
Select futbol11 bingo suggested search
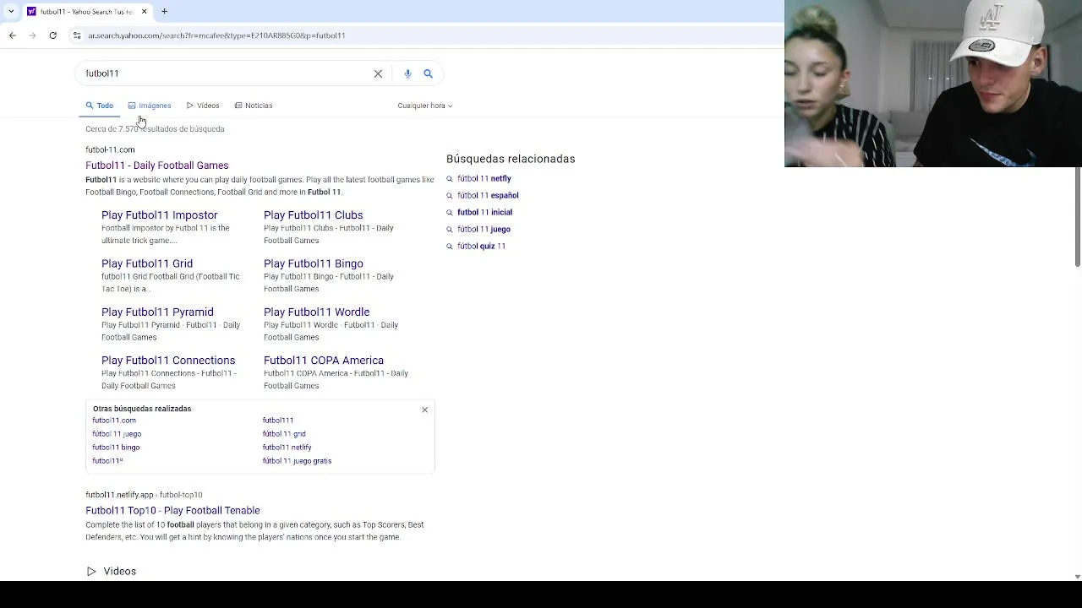point(116,448)
